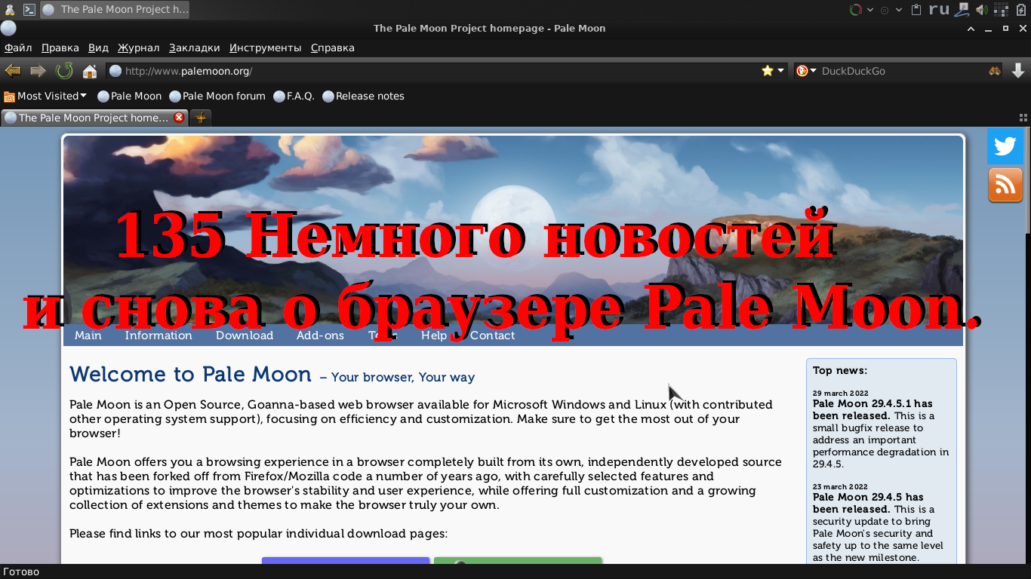
Task: Open the Вид menu
Action: click(x=98, y=47)
